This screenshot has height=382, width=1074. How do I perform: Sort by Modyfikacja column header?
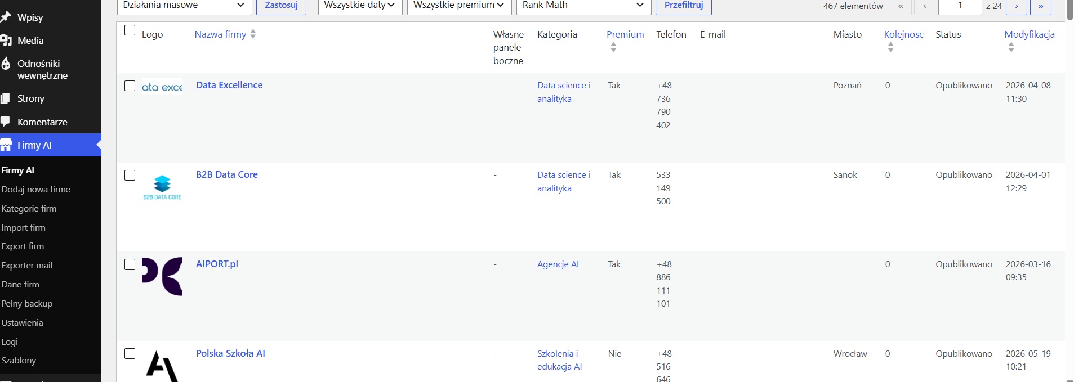click(1030, 34)
